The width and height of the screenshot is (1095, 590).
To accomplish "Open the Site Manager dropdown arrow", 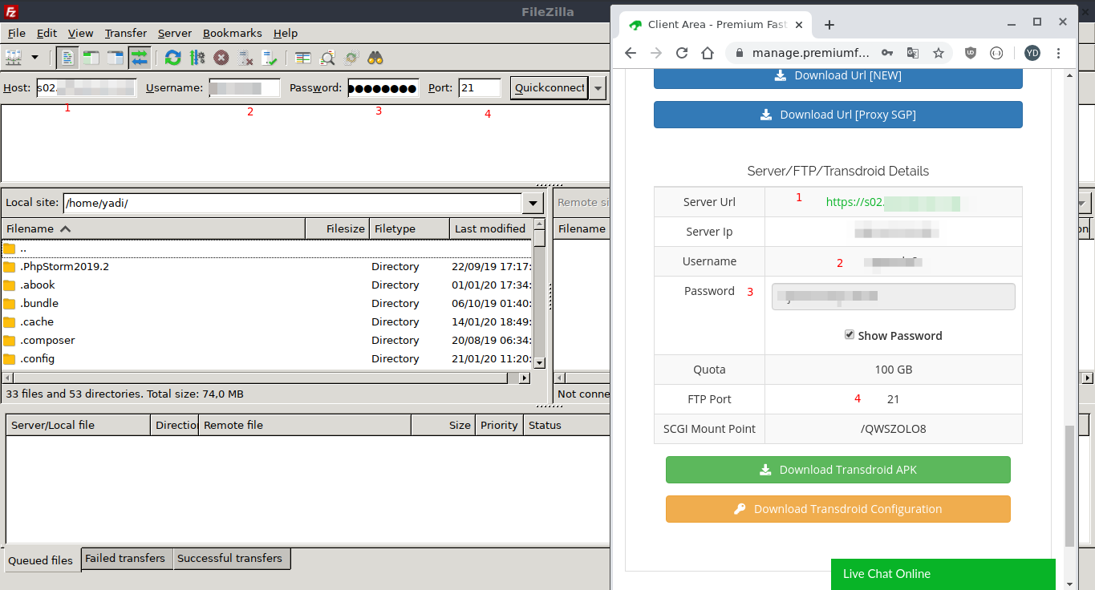I will pos(34,58).
